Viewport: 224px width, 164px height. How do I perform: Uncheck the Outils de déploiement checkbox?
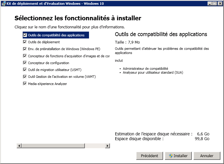pos(25,42)
